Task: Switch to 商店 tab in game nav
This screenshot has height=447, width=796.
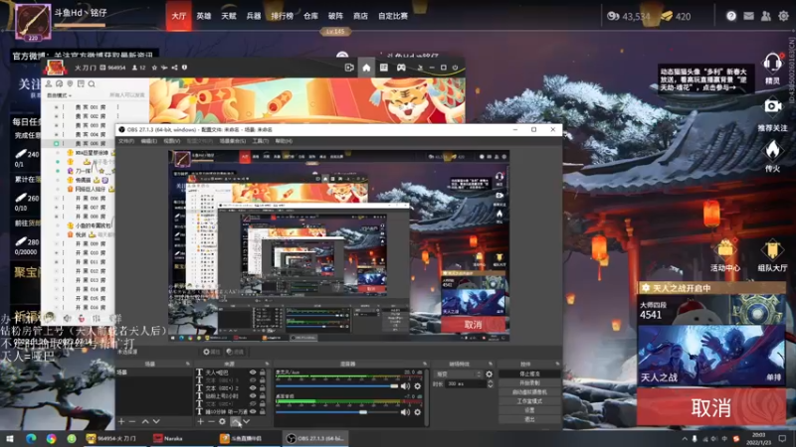Action: 360,16
